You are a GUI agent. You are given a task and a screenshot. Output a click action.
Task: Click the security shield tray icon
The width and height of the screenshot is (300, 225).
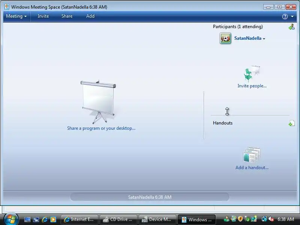(240, 219)
